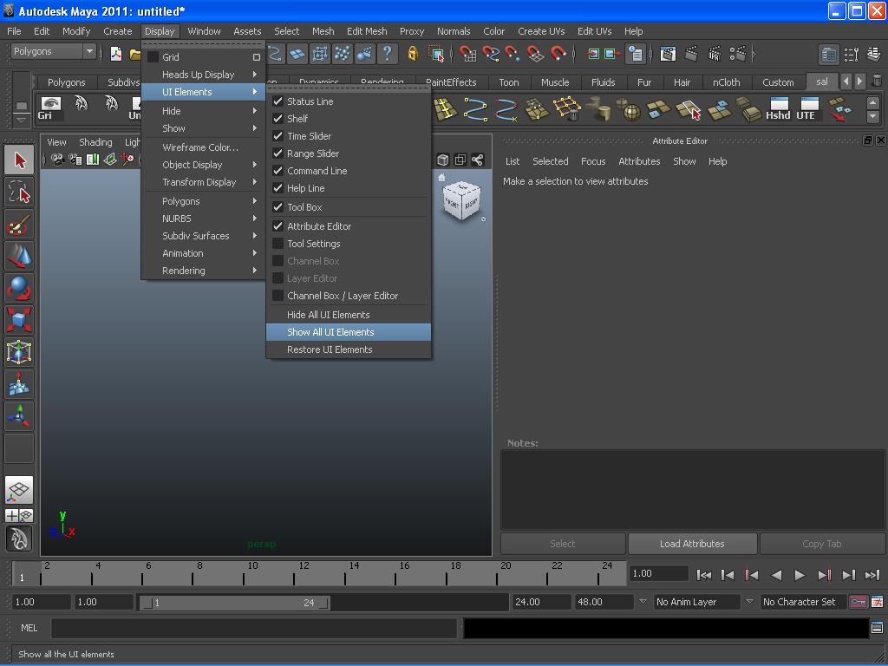Activate the Scale tool cube icon
Image resolution: width=888 pixels, height=666 pixels.
click(19, 320)
